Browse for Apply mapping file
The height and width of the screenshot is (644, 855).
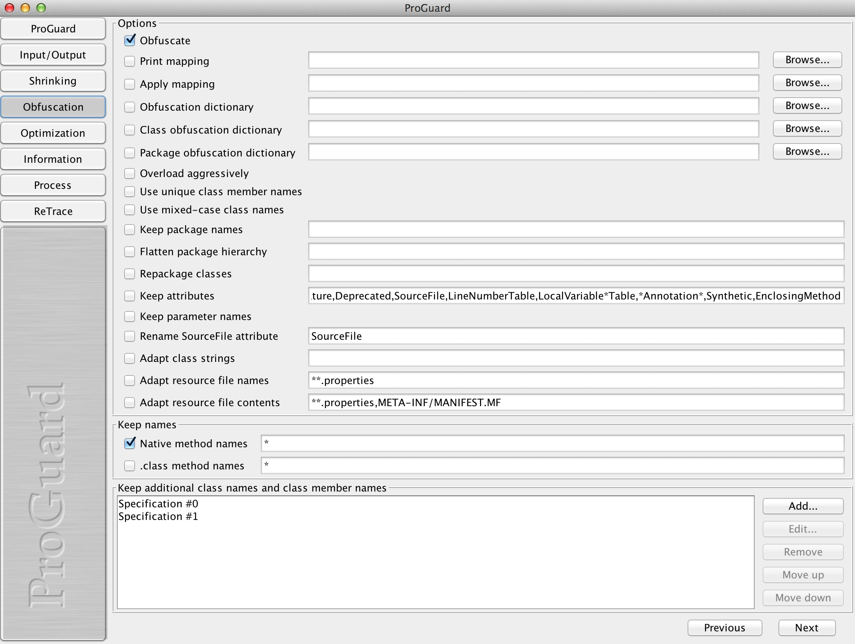[x=807, y=83]
